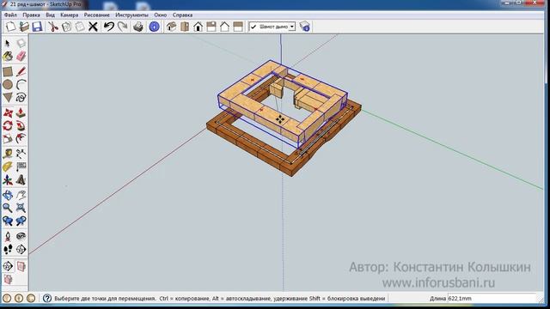Switch to Iso view
Viewport: 550px width, 309px height.
tap(171, 27)
